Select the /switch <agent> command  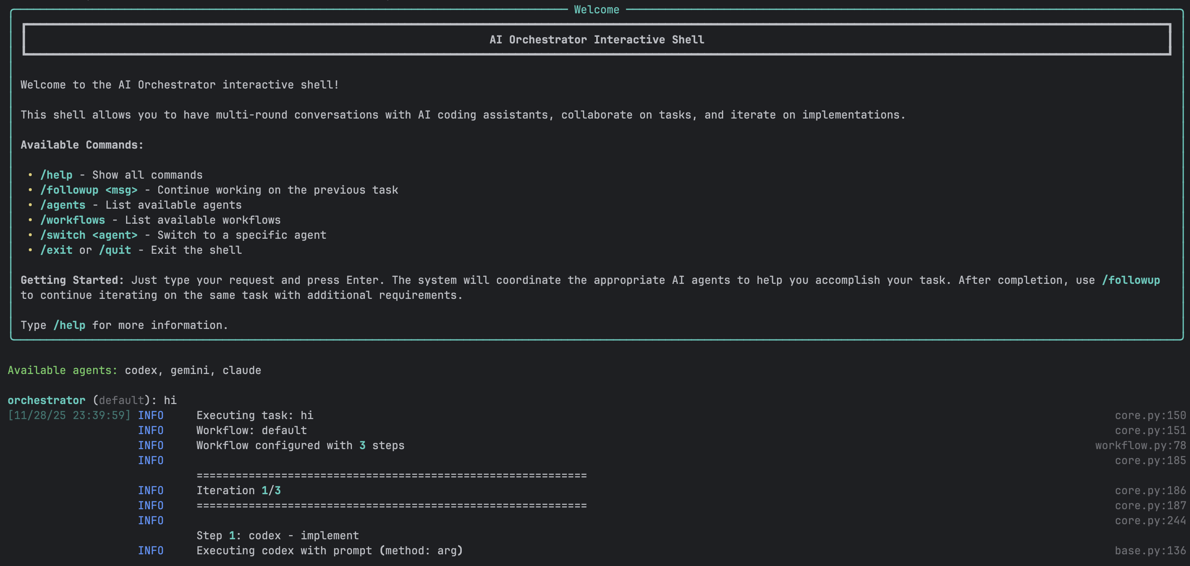(89, 235)
